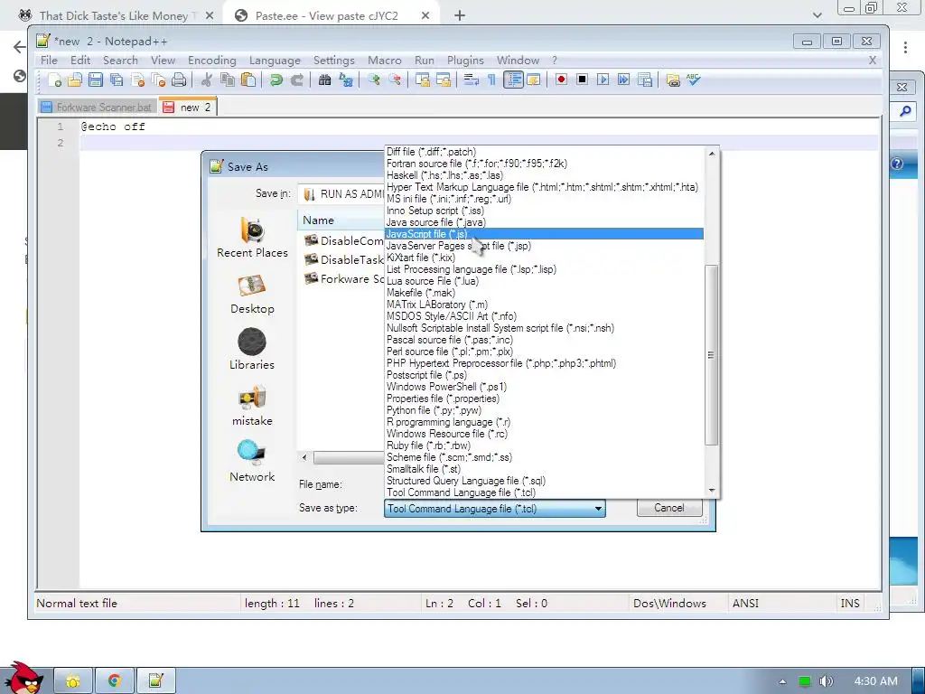Screen dimensions: 925x694
Task: Open the File menu
Action: coord(49,61)
